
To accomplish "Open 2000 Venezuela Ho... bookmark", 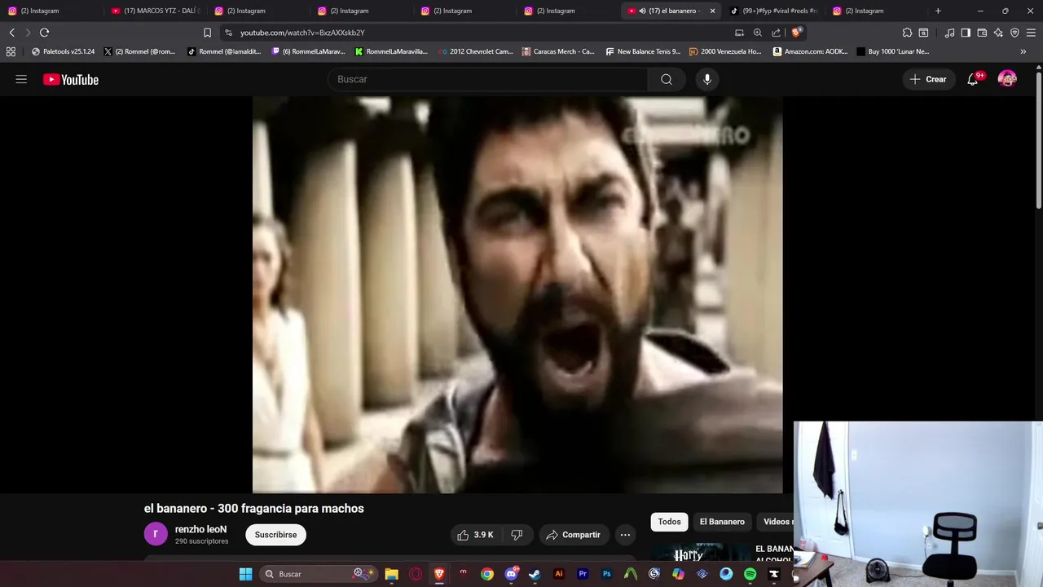I will coord(725,51).
